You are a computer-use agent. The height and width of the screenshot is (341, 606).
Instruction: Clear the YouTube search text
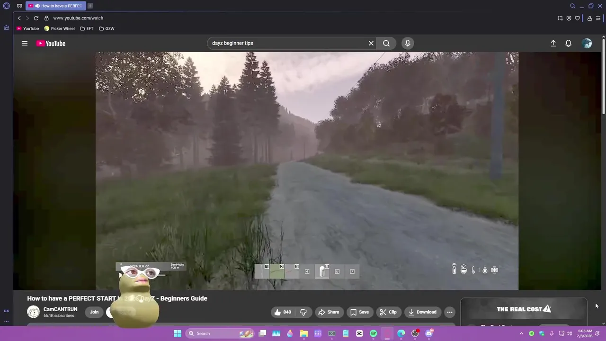(371, 43)
